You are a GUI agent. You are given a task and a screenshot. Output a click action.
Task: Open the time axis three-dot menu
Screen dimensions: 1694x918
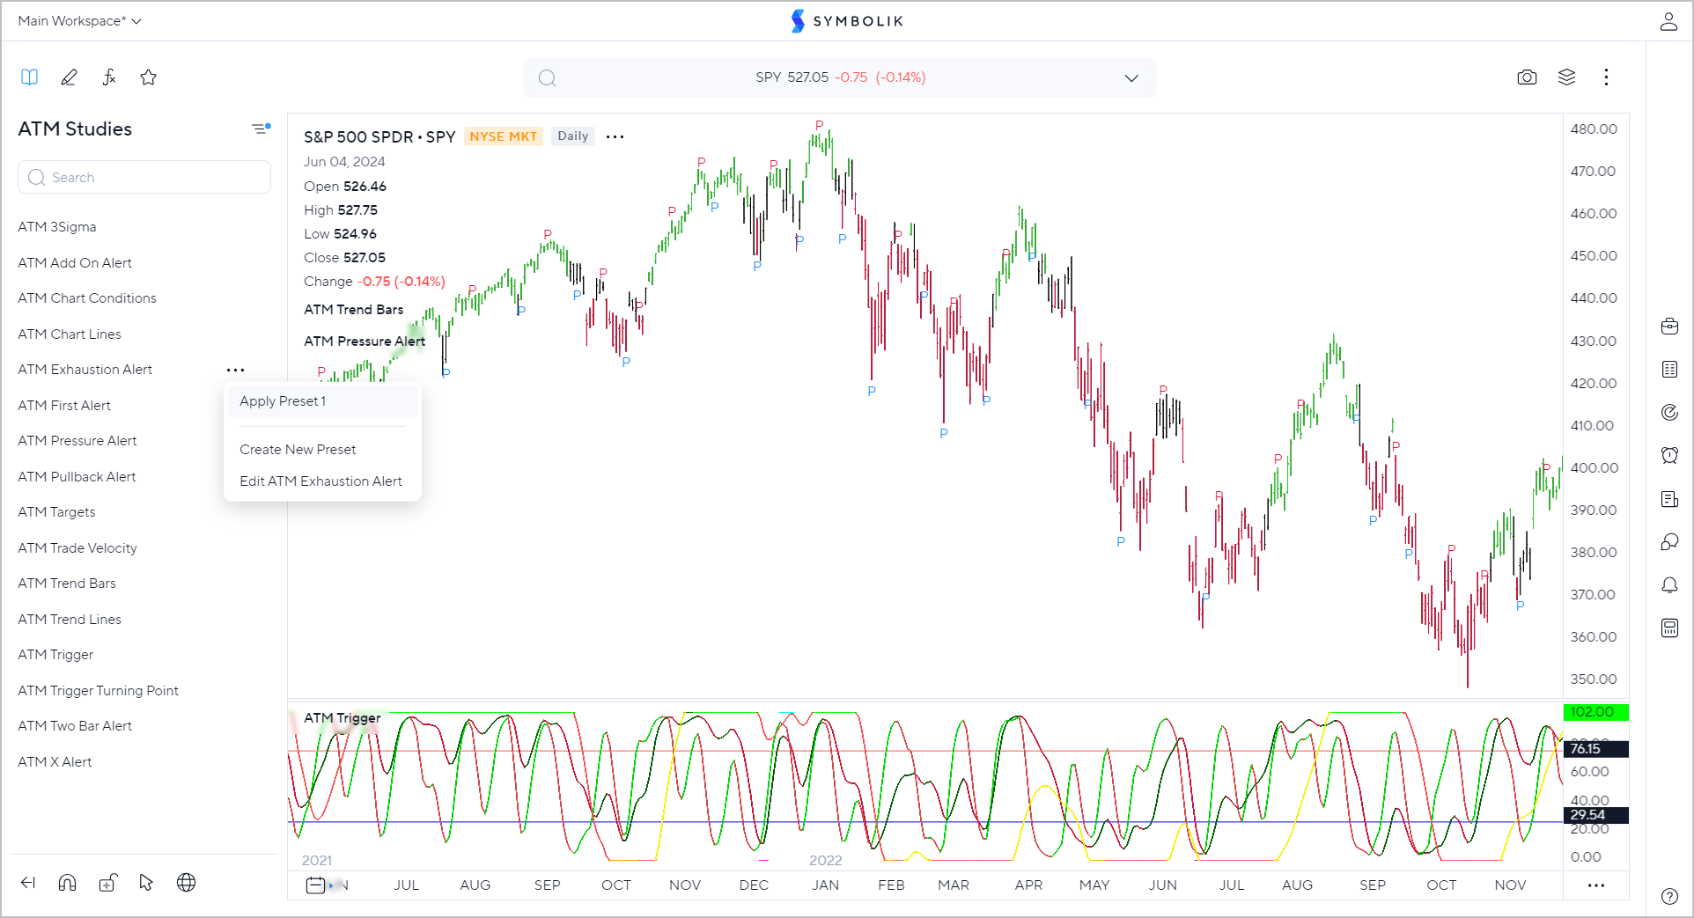tap(1596, 885)
